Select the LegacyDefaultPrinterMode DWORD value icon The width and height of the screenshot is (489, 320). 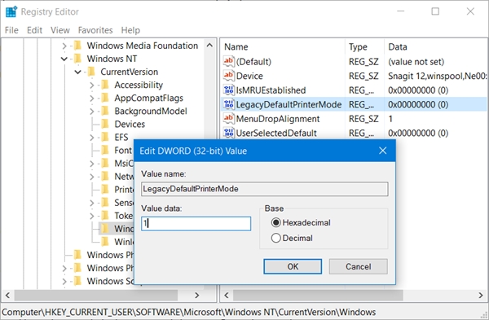click(x=228, y=104)
